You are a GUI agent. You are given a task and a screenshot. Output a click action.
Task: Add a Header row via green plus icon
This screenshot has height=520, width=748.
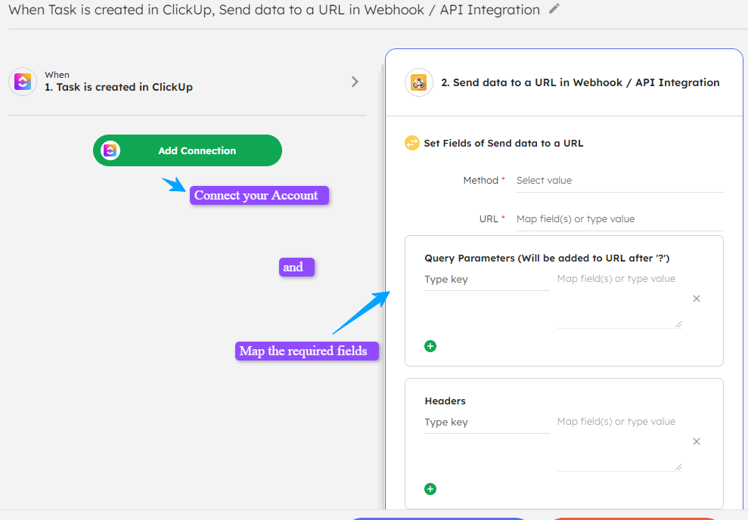[x=430, y=489]
